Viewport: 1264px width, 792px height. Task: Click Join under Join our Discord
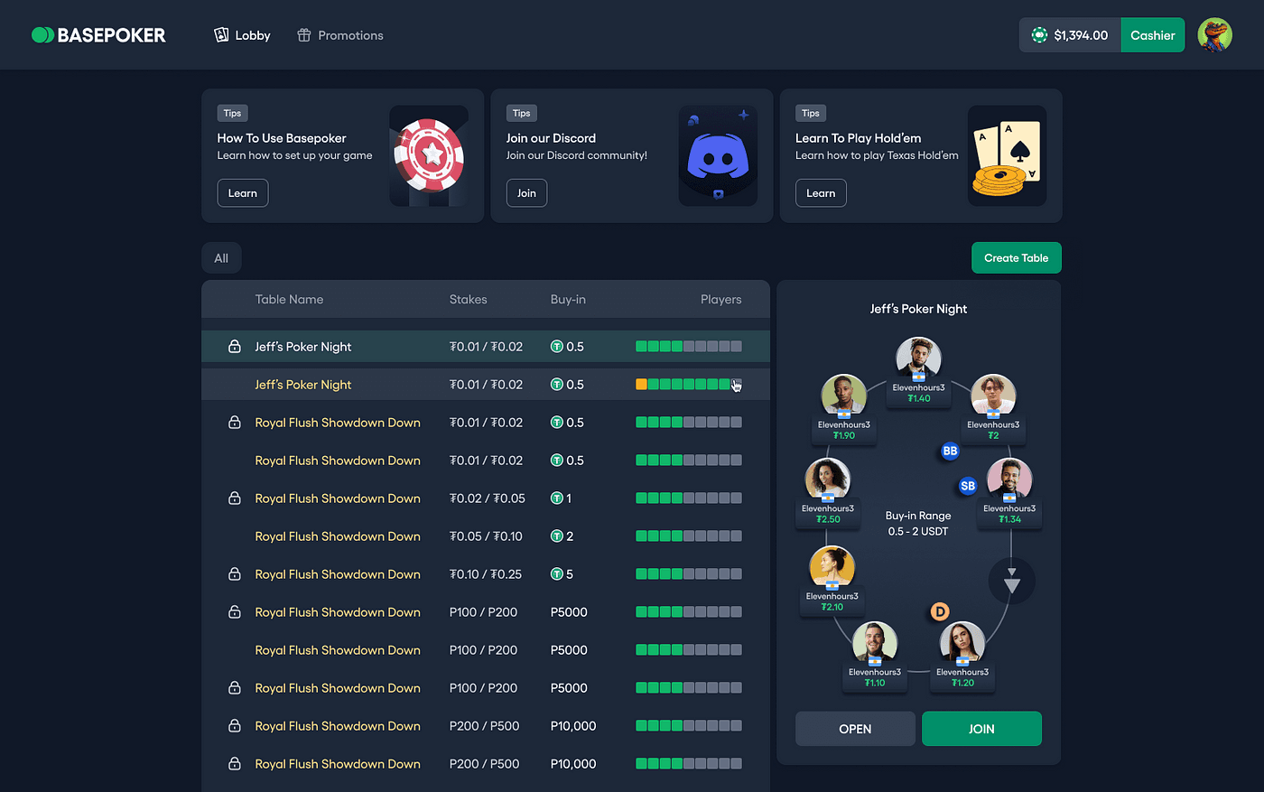(526, 193)
